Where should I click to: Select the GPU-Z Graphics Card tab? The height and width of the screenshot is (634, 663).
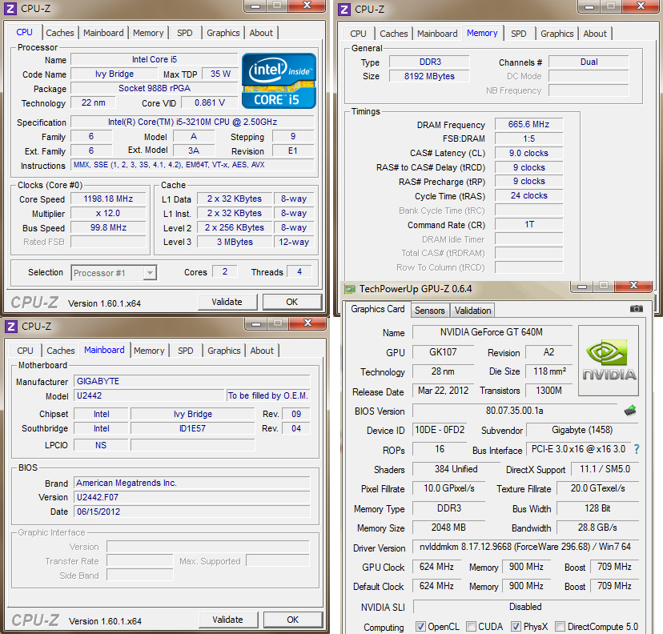coord(378,309)
